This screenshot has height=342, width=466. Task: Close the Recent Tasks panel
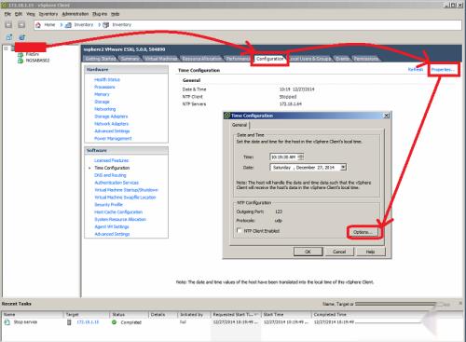(x=460, y=303)
